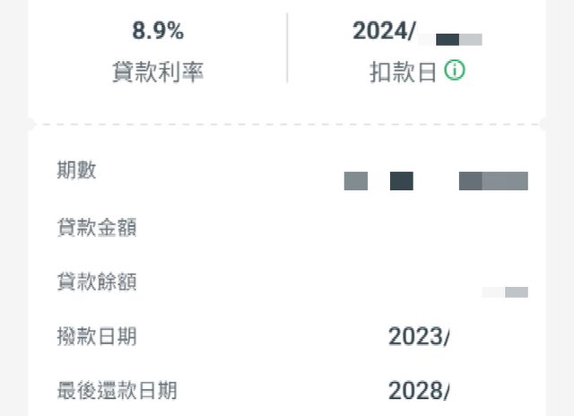The width and height of the screenshot is (574, 416).
Task: Click the dark middle block in 期數 row
Action: pos(402,181)
